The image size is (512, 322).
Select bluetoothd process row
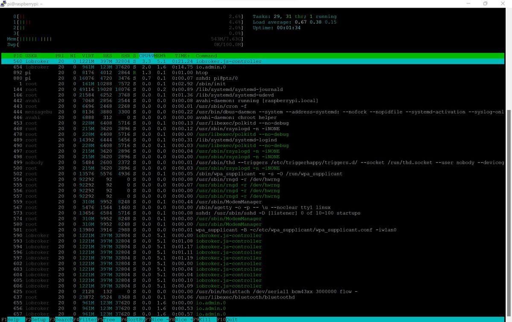(253, 297)
